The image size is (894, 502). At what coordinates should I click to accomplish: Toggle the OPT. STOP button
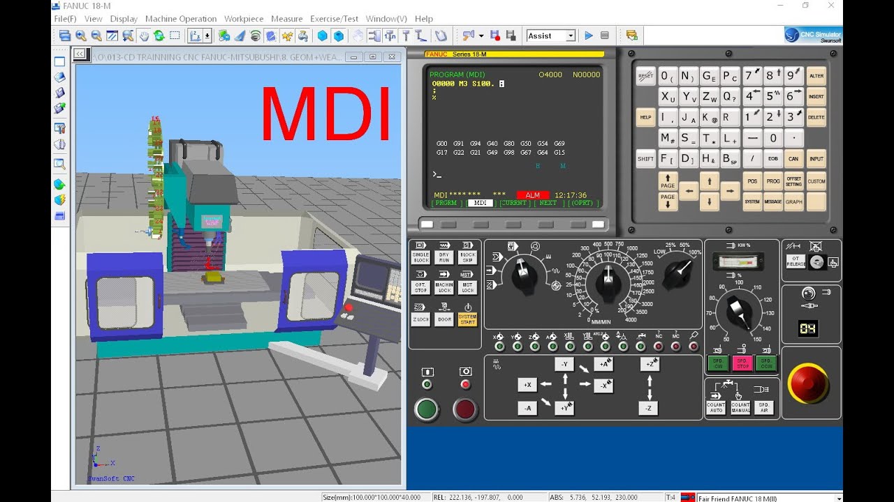pos(421,287)
